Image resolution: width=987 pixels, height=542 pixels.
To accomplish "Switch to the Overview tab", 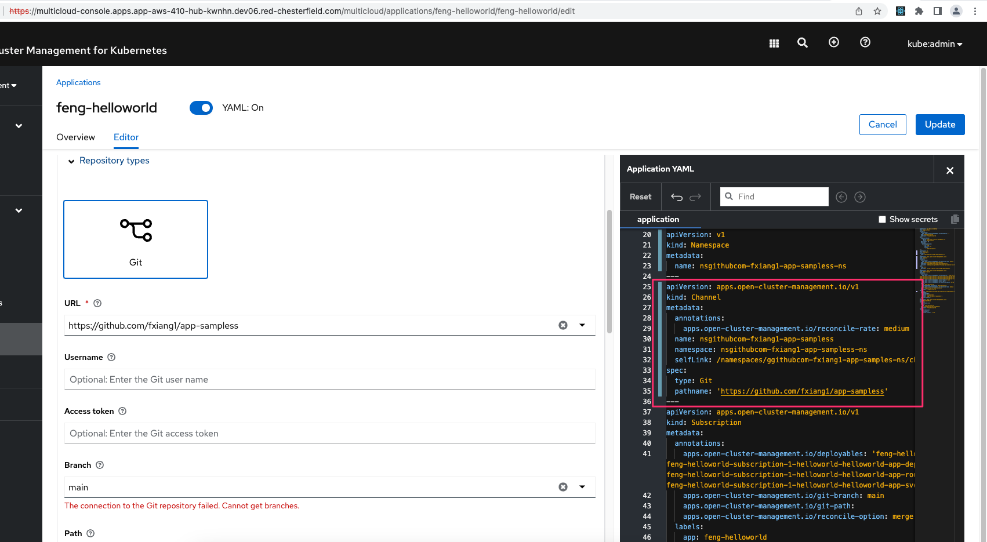I will tap(75, 137).
